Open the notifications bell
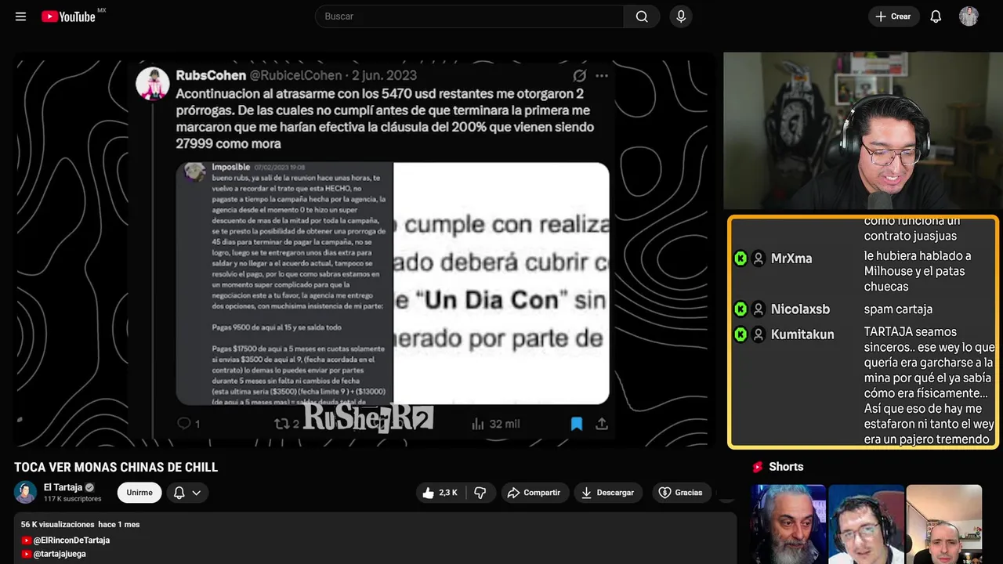Image resolution: width=1003 pixels, height=564 pixels. (x=936, y=16)
